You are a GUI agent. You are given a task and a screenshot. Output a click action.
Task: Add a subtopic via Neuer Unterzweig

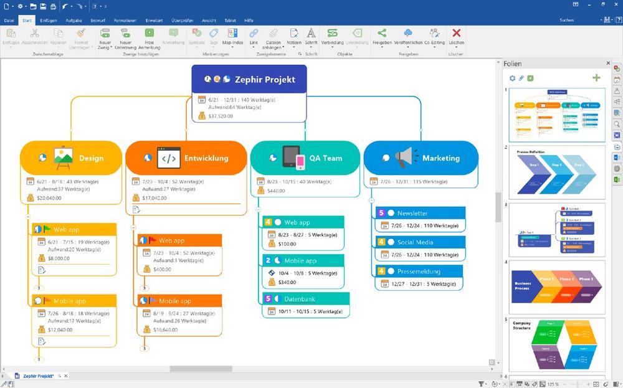pos(125,34)
